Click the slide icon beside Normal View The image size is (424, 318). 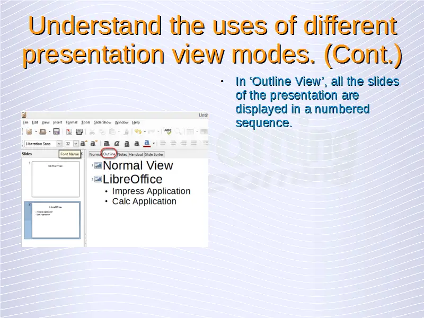coord(98,166)
